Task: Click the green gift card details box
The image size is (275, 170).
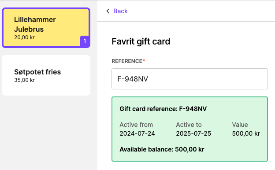Action: click(x=190, y=129)
